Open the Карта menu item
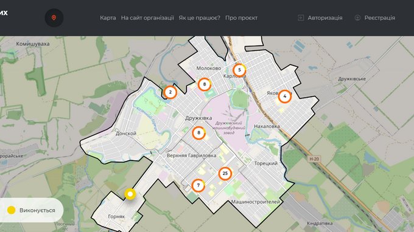414x232 pixels. pos(108,18)
